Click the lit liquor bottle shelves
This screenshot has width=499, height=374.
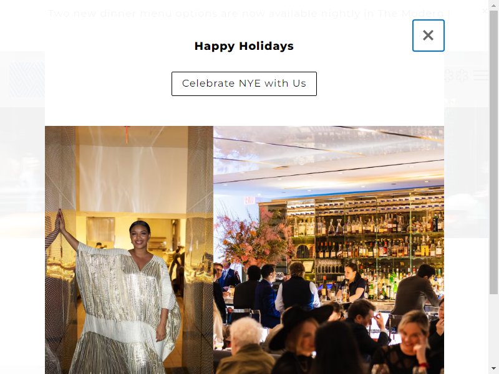367,243
